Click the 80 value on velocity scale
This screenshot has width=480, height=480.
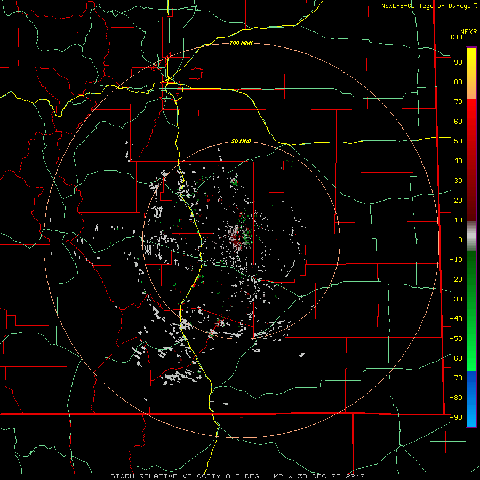[x=458, y=82]
